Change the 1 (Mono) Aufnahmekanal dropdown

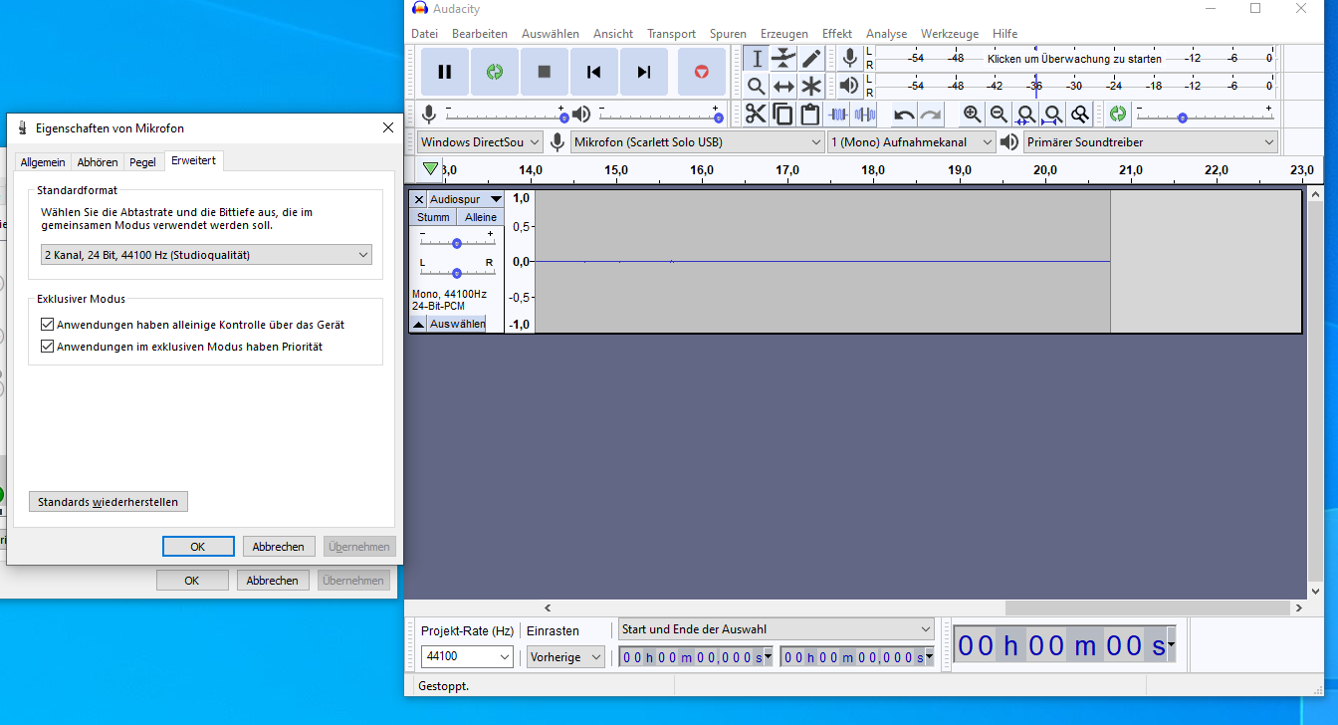[x=911, y=142]
